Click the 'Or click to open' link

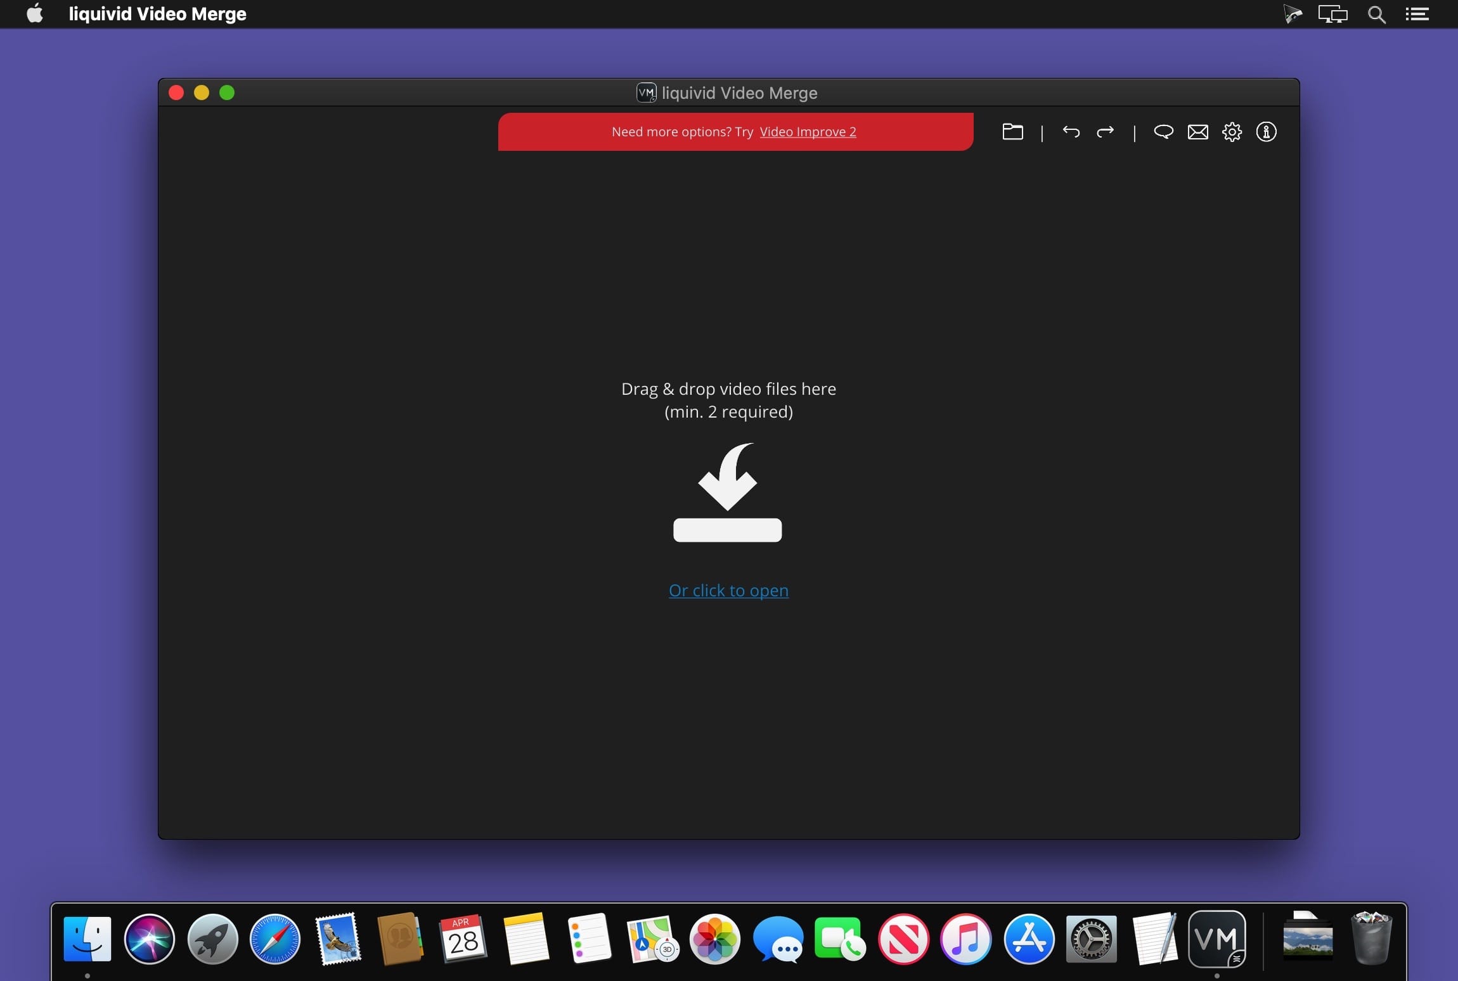(728, 590)
